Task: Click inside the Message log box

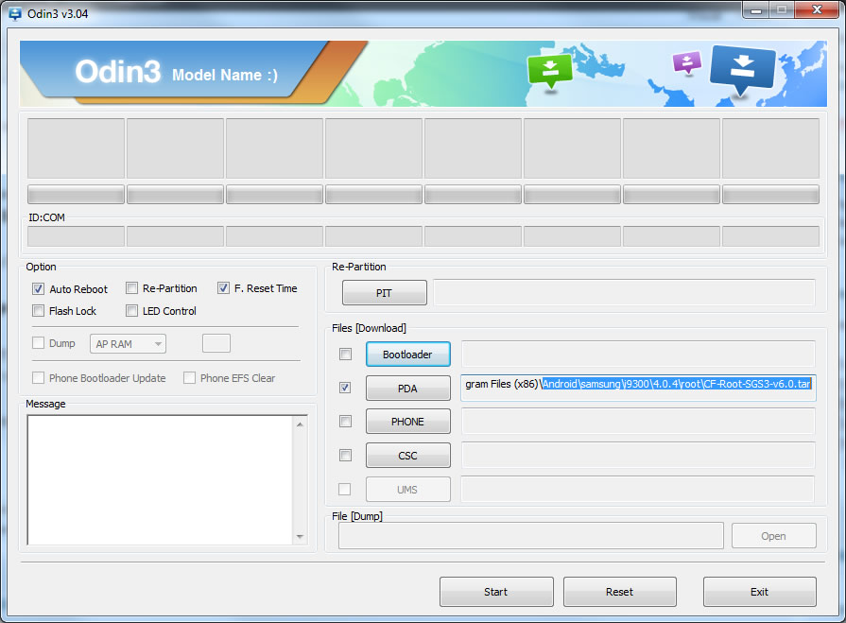Action: tap(161, 480)
